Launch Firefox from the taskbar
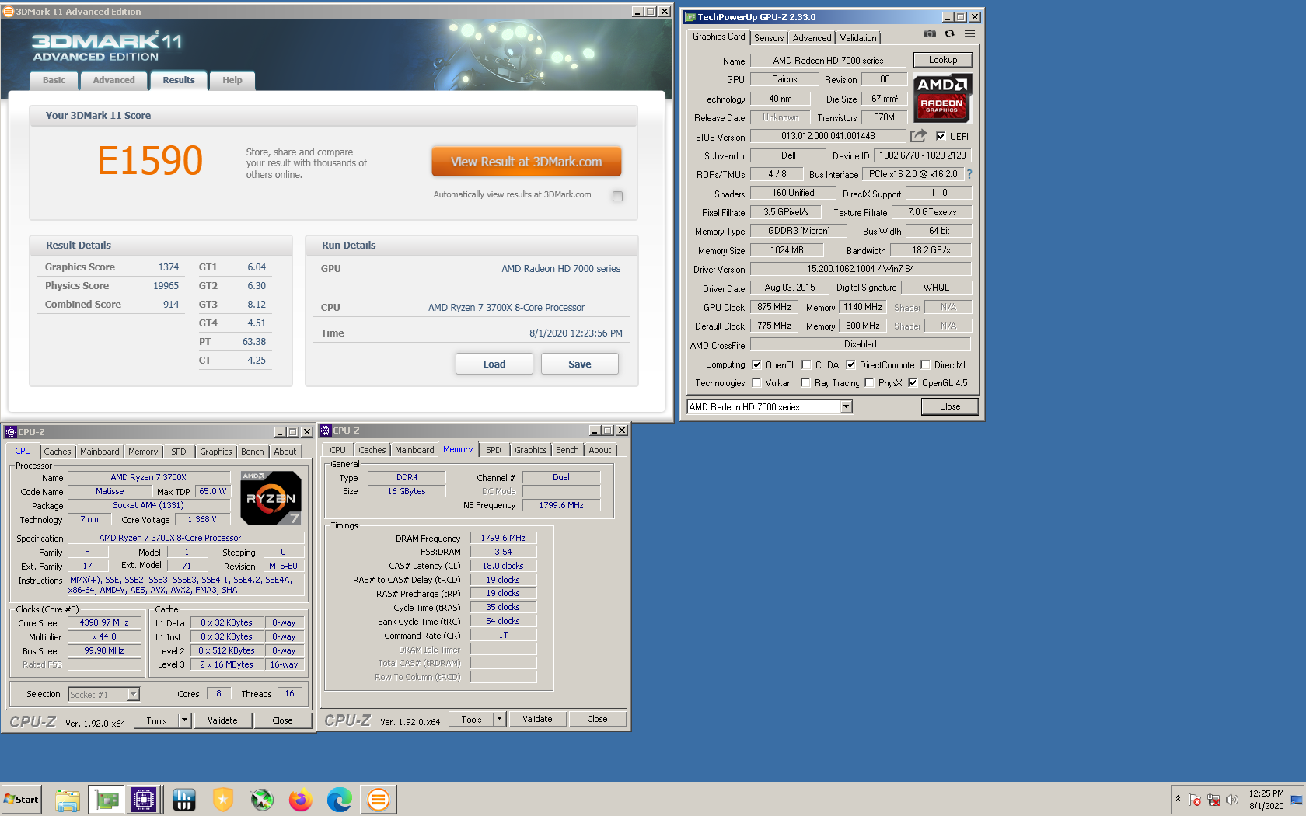The height and width of the screenshot is (816, 1306). click(301, 800)
